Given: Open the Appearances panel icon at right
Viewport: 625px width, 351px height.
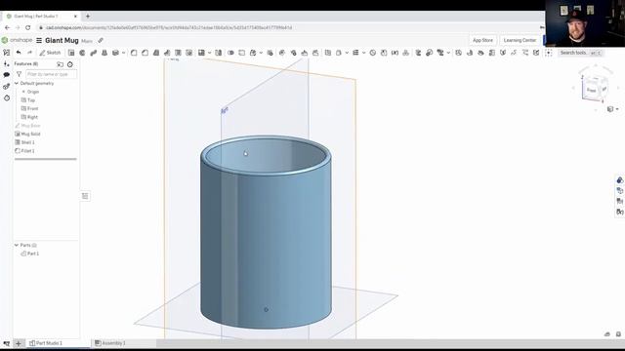Looking at the screenshot, I should 619,180.
